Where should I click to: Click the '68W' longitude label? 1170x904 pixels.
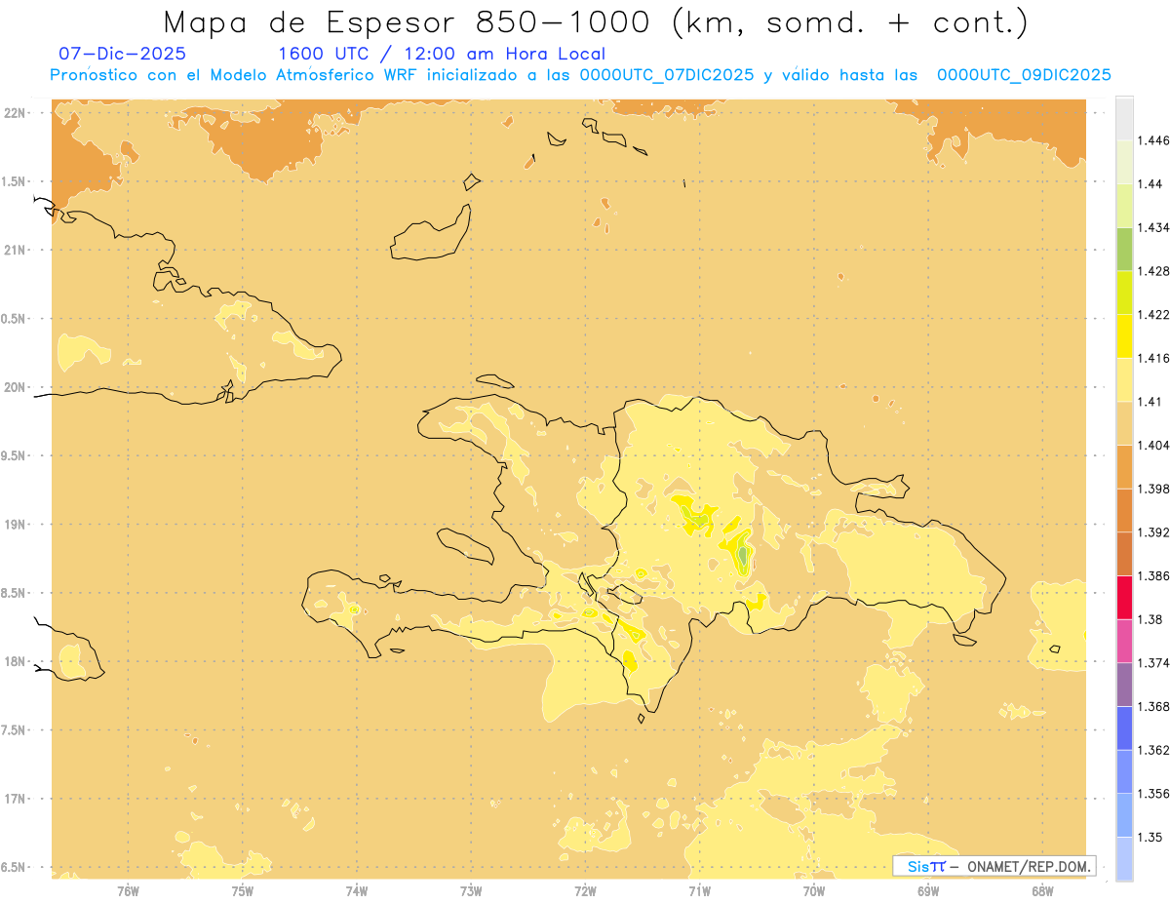(x=1041, y=890)
